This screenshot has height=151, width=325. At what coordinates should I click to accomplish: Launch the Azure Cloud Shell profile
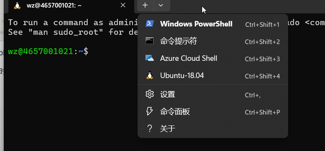tap(213, 58)
